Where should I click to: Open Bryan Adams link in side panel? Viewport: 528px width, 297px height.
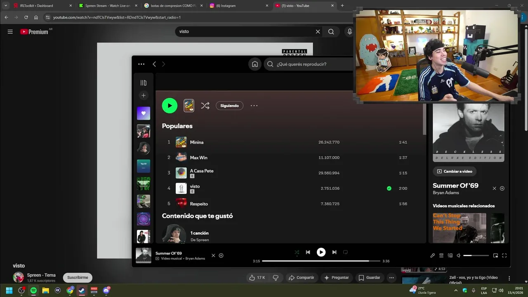point(445,193)
